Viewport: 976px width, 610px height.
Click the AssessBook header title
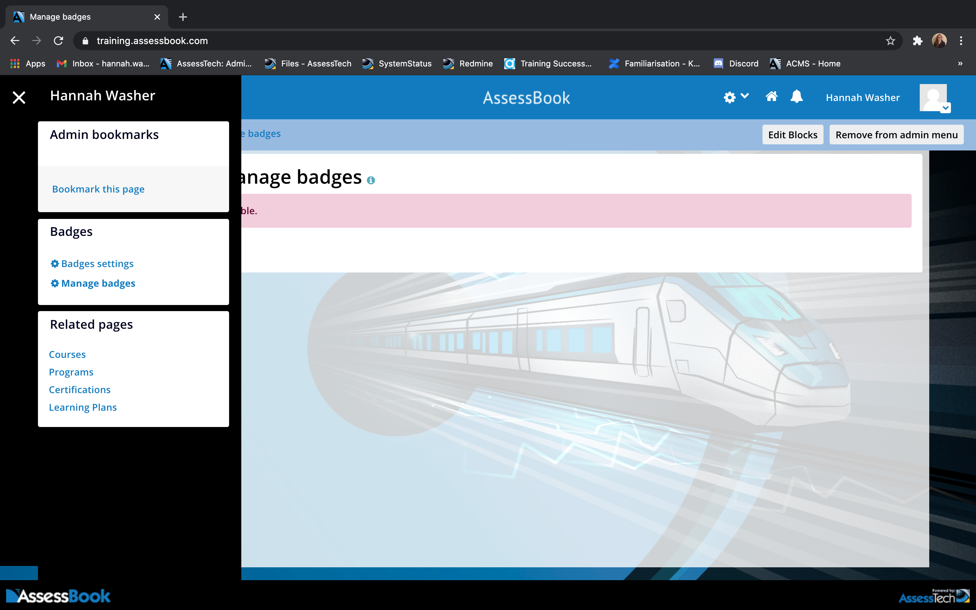526,98
